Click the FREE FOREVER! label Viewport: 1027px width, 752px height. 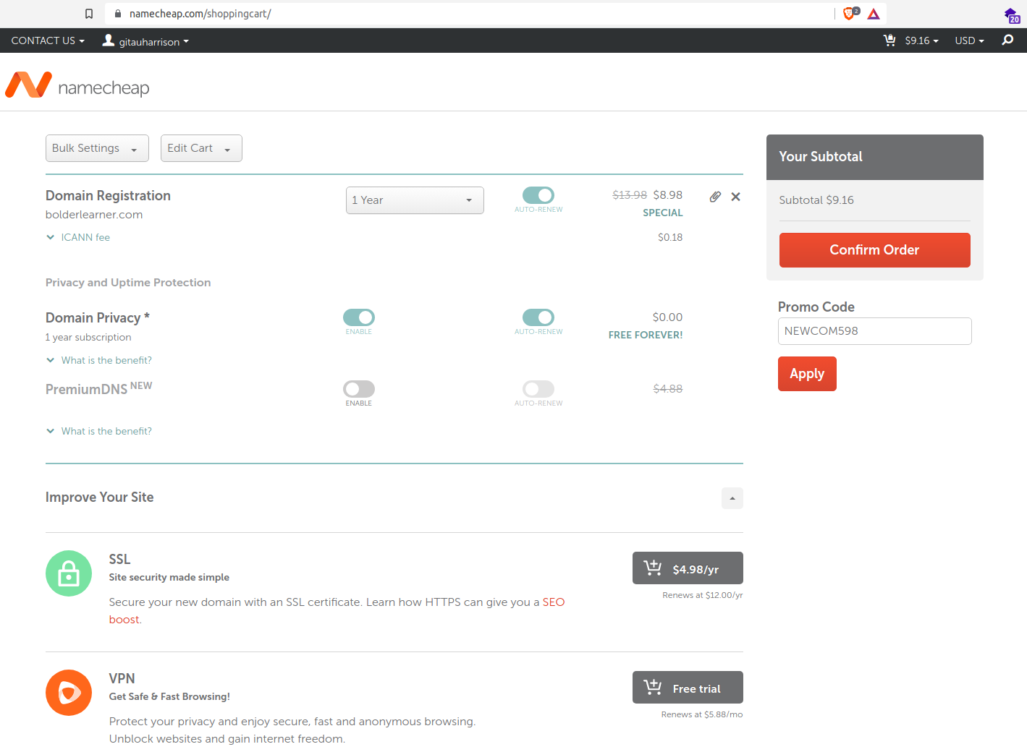tap(646, 335)
